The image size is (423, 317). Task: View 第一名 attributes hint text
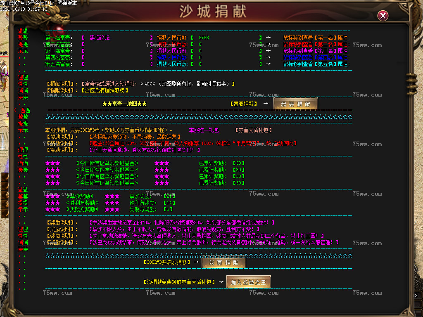[x=316, y=38]
